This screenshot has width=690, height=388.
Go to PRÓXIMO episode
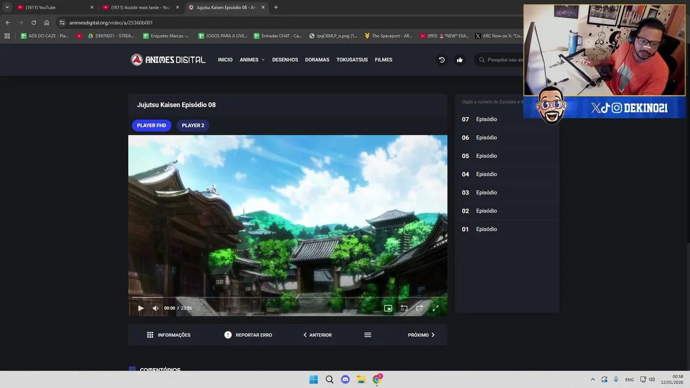coord(422,335)
